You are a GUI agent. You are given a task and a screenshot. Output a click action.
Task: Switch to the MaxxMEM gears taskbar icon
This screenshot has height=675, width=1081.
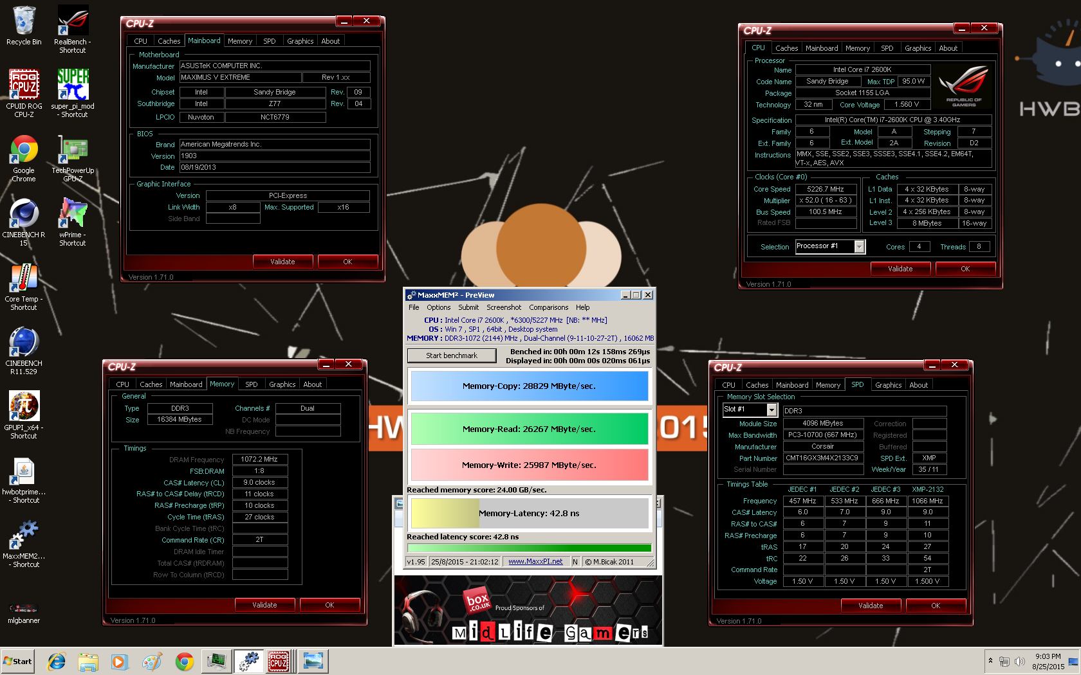(x=248, y=661)
